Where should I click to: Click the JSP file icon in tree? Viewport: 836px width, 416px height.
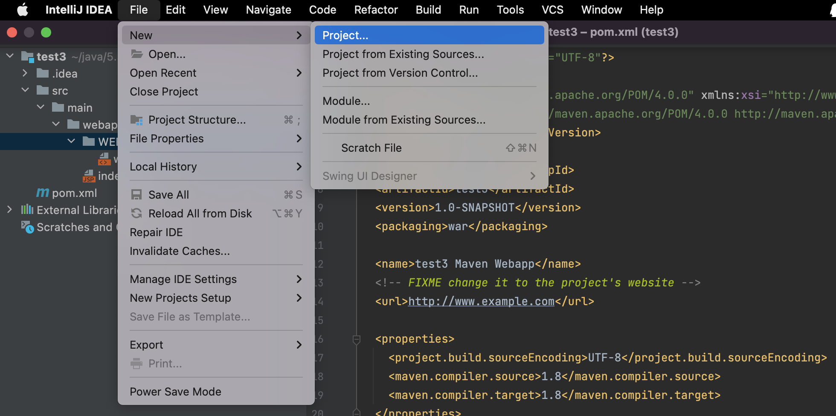[89, 176]
